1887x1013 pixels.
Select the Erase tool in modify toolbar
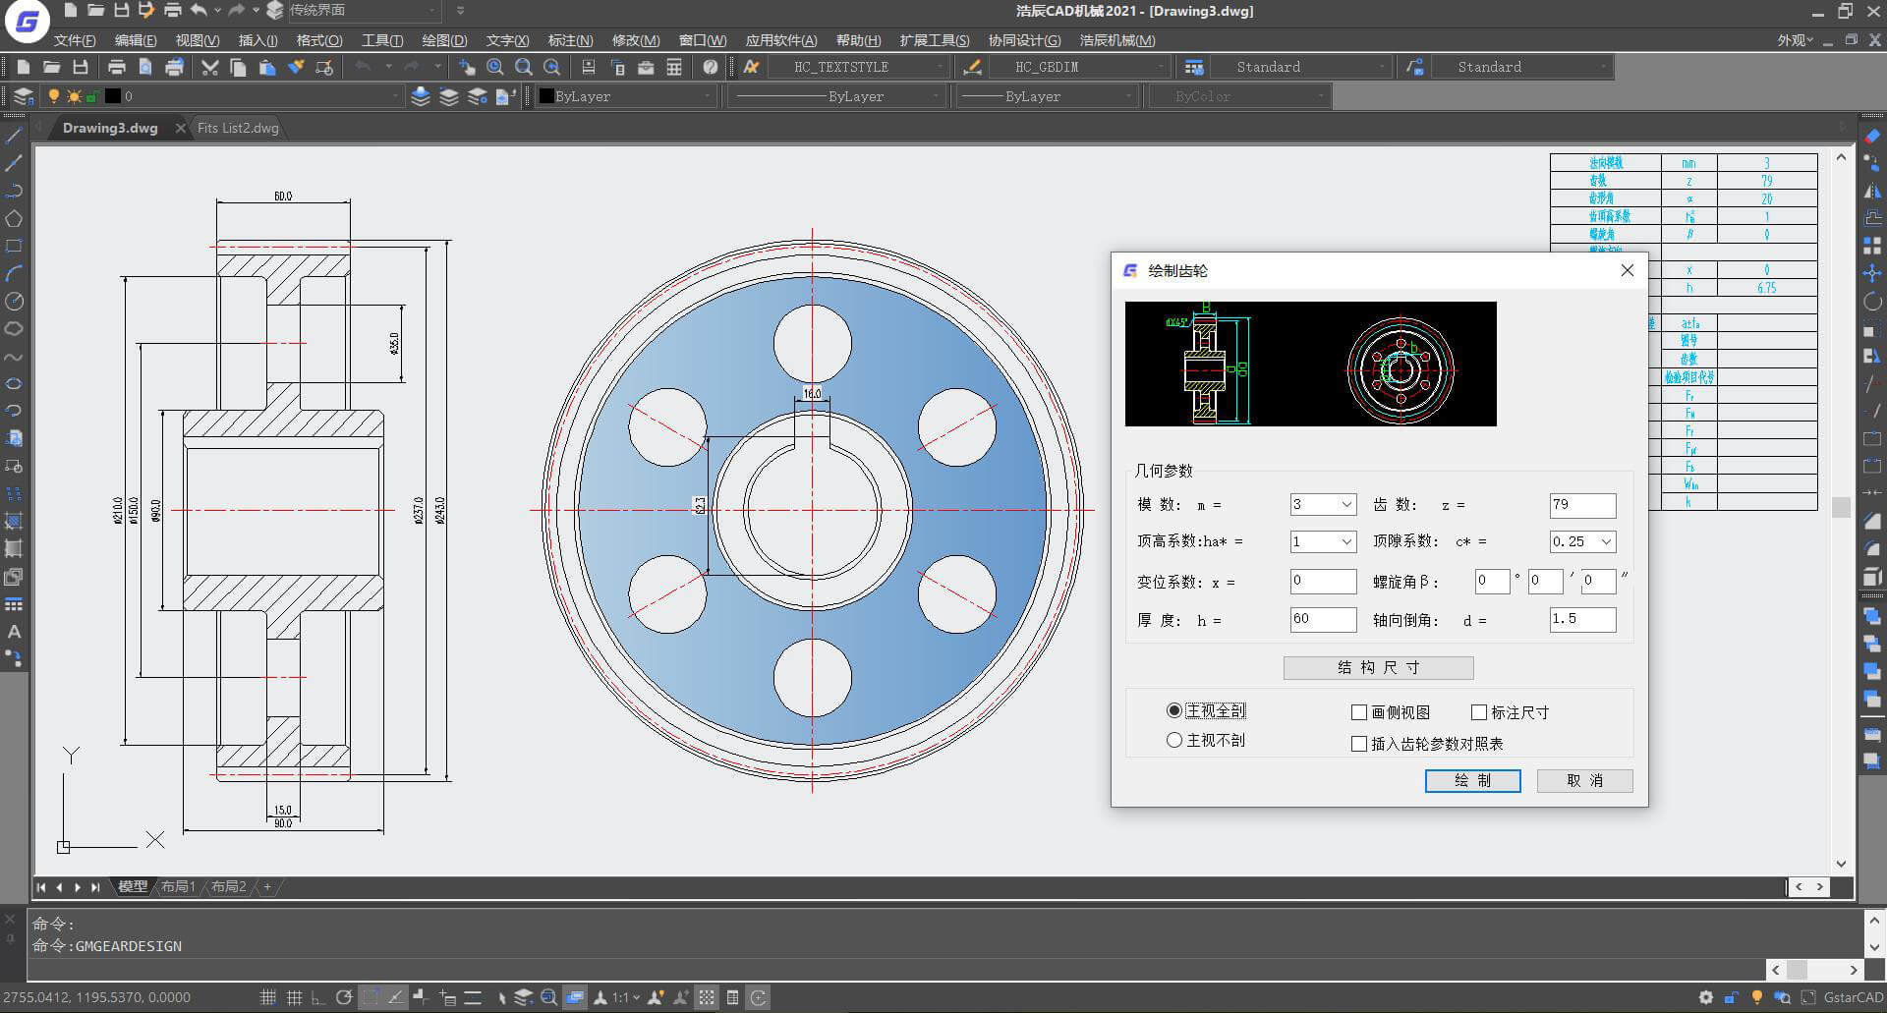tap(1872, 136)
